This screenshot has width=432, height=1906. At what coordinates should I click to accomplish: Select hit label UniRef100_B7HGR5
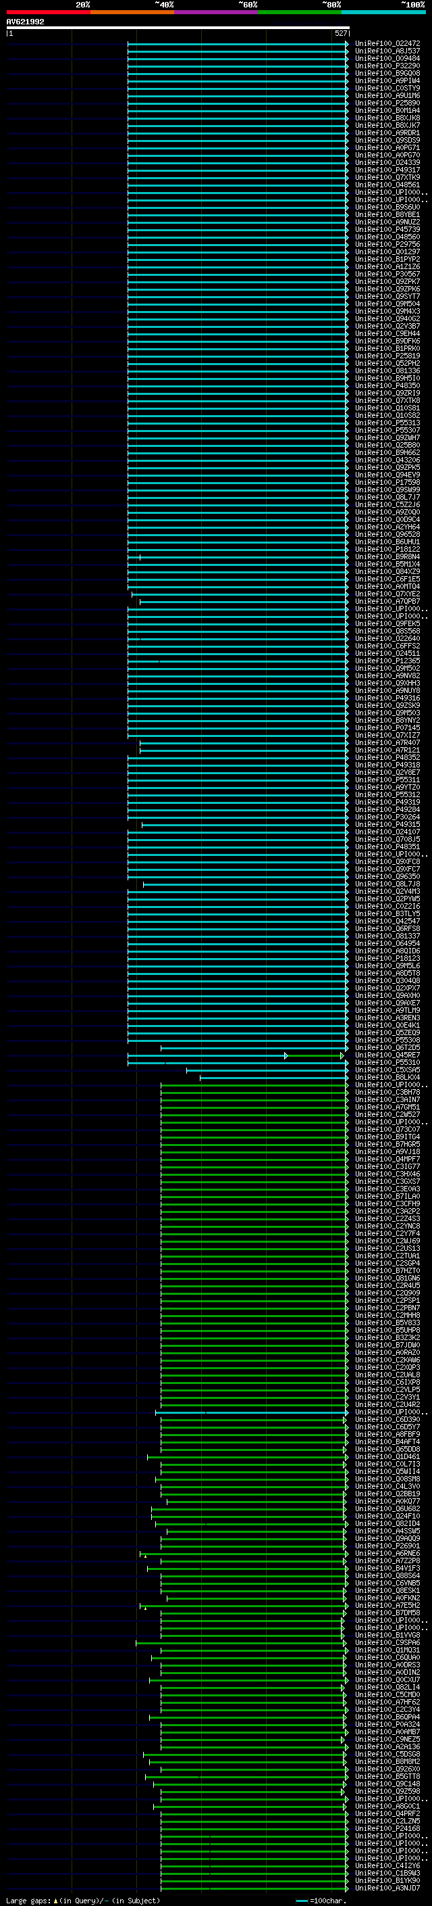tap(387, 1144)
